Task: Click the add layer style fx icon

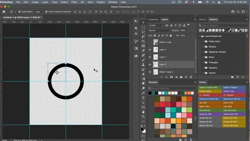Action: pos(166,77)
